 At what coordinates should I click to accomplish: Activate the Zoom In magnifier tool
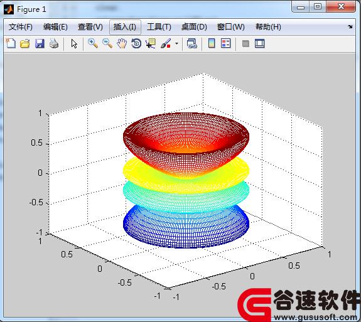pyautogui.click(x=93, y=43)
